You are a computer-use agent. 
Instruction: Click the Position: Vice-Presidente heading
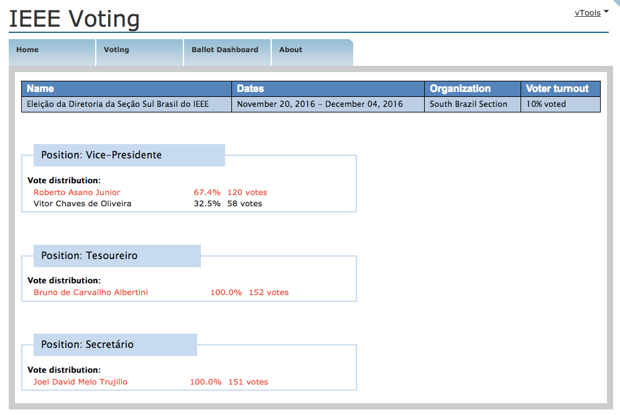tap(101, 155)
